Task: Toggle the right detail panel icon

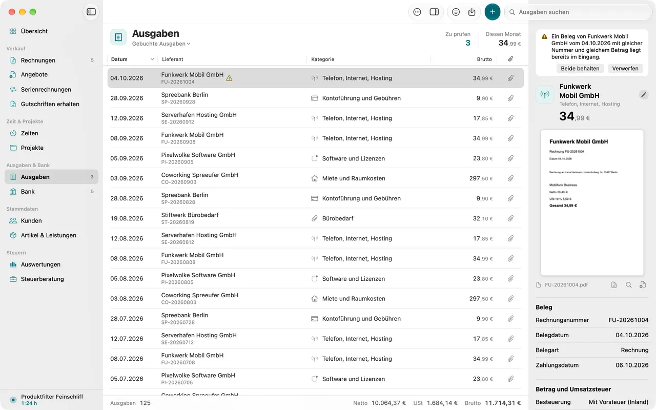Action: coord(434,12)
